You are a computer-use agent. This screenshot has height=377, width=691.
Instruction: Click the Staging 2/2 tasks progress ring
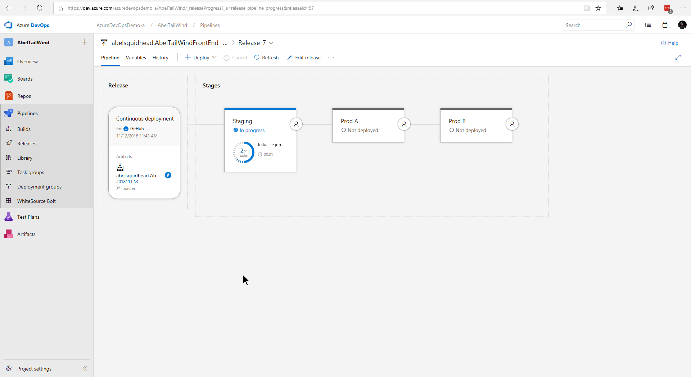tap(243, 153)
